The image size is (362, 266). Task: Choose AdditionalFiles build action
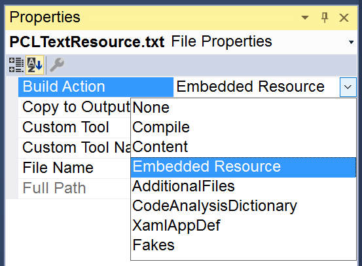coord(244,186)
